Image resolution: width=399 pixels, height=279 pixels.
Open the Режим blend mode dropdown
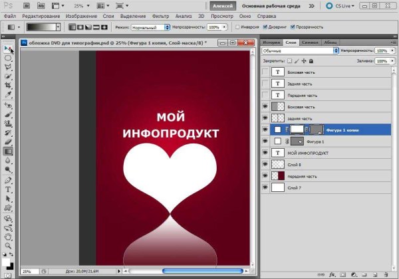148,27
